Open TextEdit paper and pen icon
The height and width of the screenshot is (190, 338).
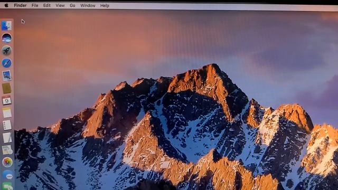point(7,137)
